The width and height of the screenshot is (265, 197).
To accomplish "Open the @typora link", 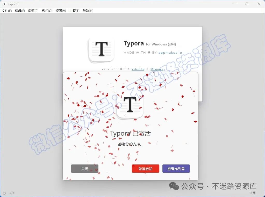I will (157, 69).
